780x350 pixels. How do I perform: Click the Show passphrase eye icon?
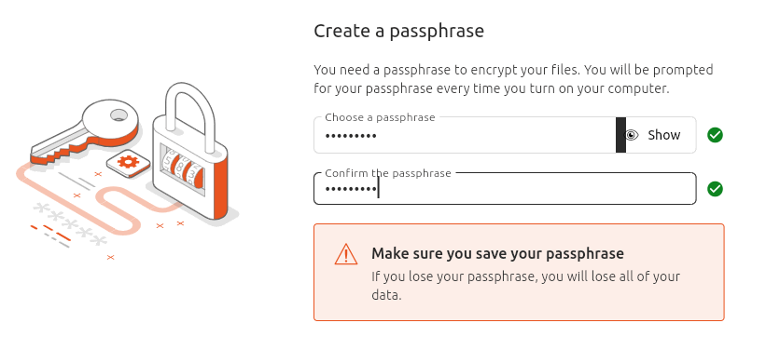coord(632,135)
